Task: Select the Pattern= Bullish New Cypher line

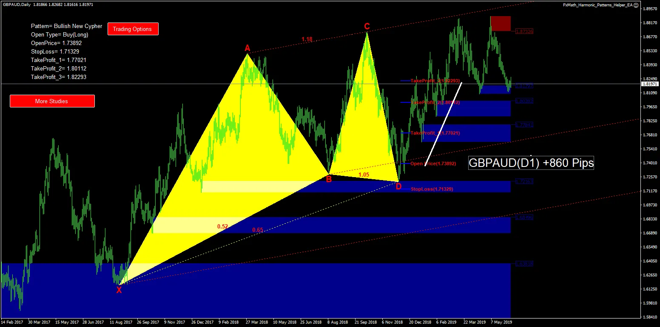Action: [x=66, y=26]
